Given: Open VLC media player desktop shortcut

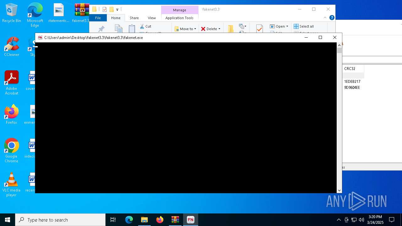Looking at the screenshot, I should click(12, 185).
